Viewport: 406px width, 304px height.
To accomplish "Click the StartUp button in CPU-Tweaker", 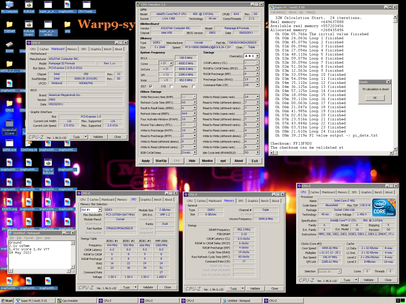I will (x=161, y=161).
